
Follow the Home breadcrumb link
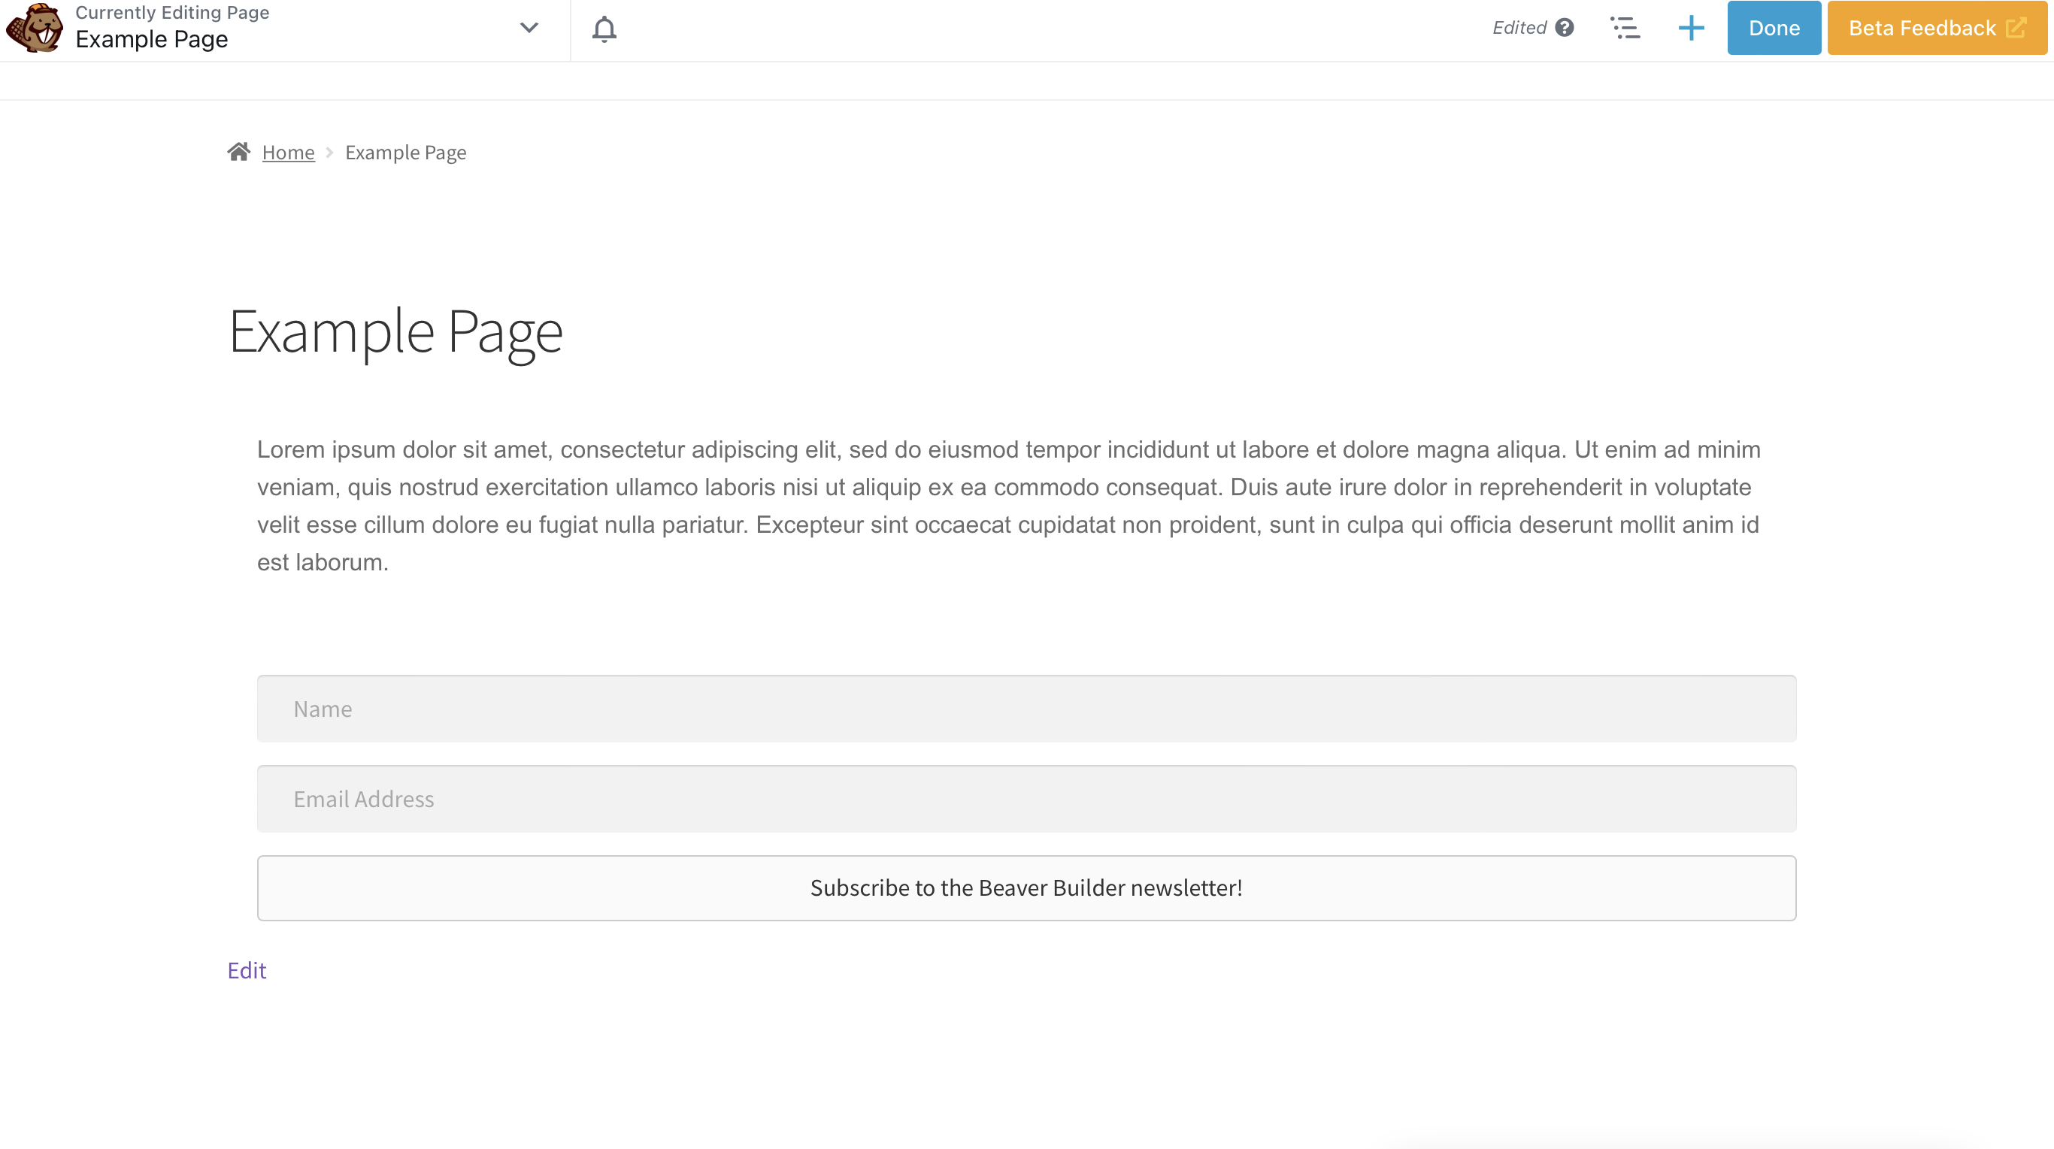(x=288, y=153)
